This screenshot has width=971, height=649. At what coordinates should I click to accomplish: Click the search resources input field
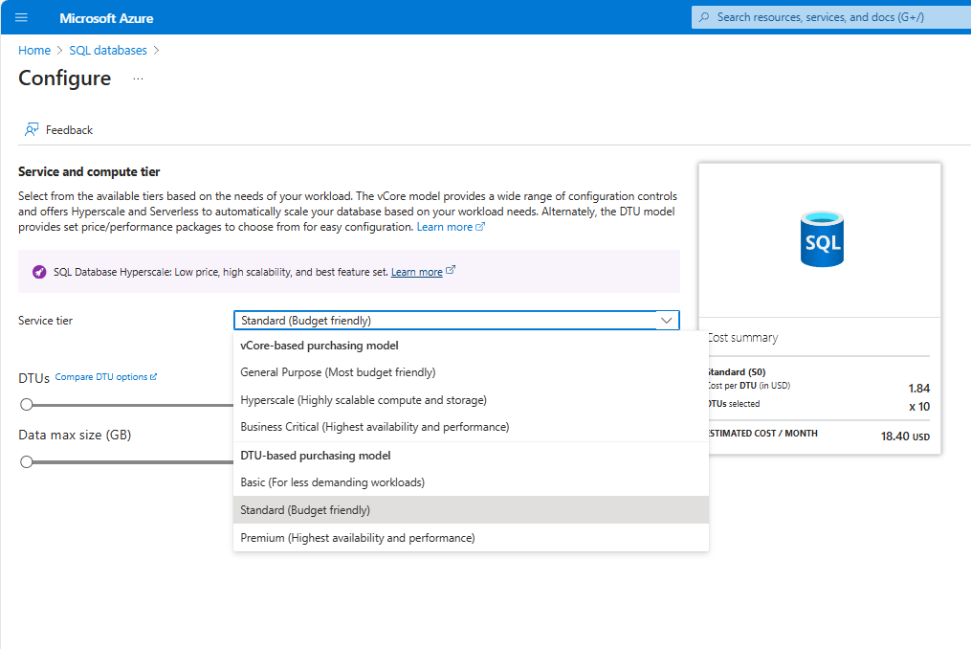click(x=831, y=17)
